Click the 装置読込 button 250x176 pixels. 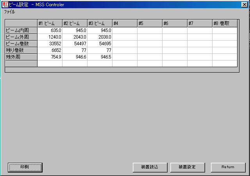pyautogui.click(x=150, y=167)
